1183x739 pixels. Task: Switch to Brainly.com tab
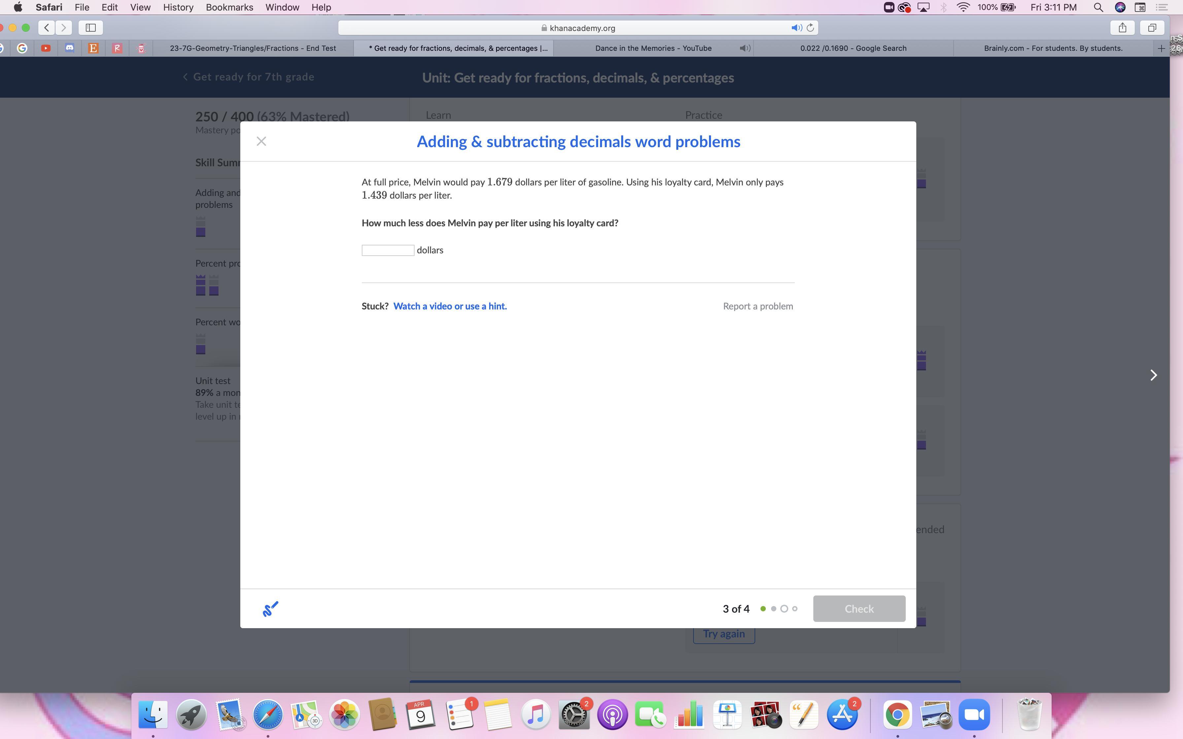1053,48
